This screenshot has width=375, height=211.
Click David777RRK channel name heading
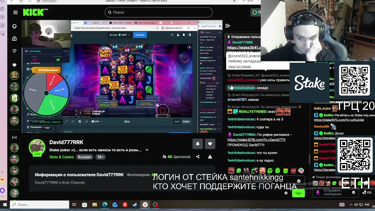coord(66,142)
